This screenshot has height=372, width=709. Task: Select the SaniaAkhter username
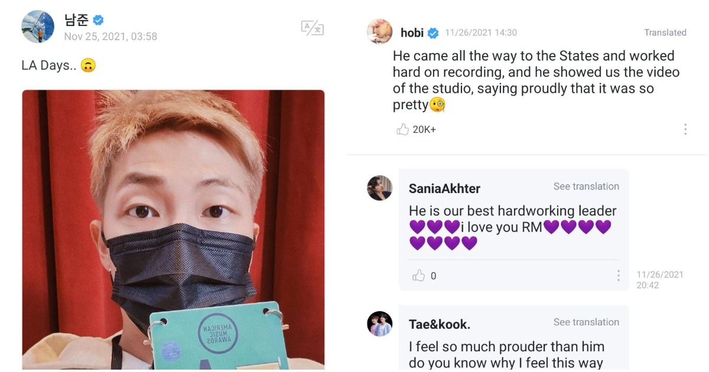coord(444,188)
